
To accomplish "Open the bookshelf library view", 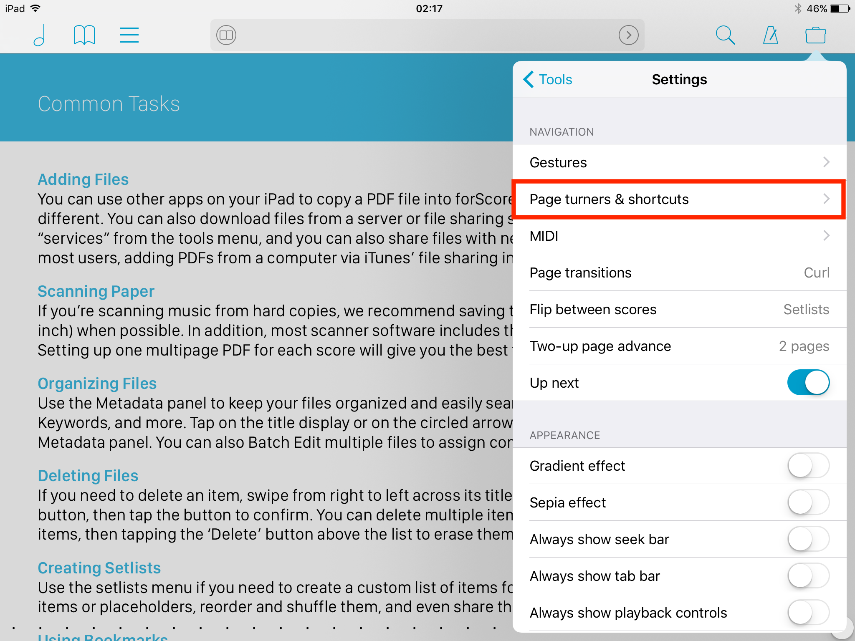I will coord(83,35).
